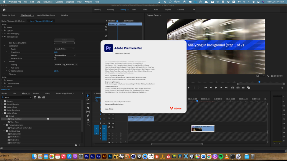This screenshot has width=287, height=161.
Task: Toggle eye visibility for track V1
Action: [113, 127]
